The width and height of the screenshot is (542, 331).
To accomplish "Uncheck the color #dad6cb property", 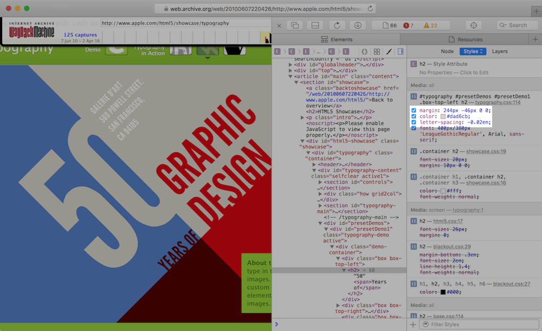I will [414, 116].
